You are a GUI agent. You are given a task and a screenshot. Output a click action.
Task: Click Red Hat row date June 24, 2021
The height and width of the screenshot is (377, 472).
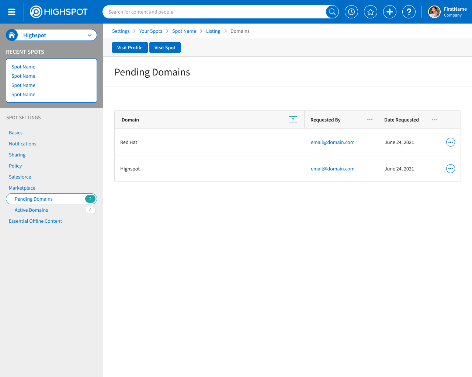tap(399, 142)
